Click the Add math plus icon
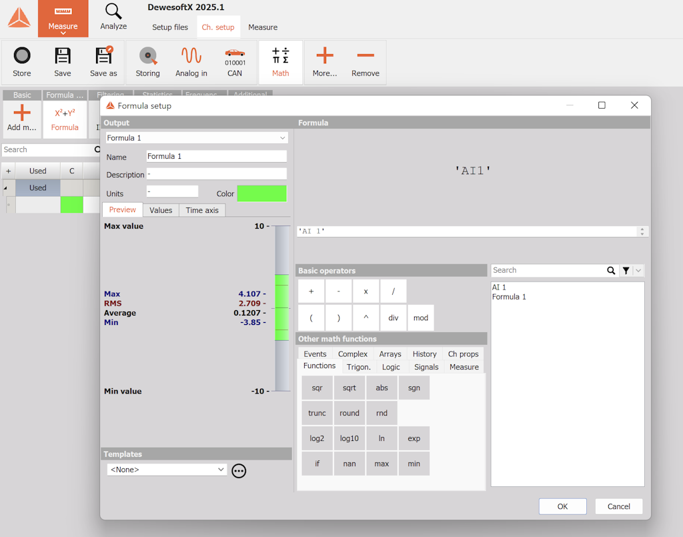This screenshot has height=537, width=683. coord(22,113)
